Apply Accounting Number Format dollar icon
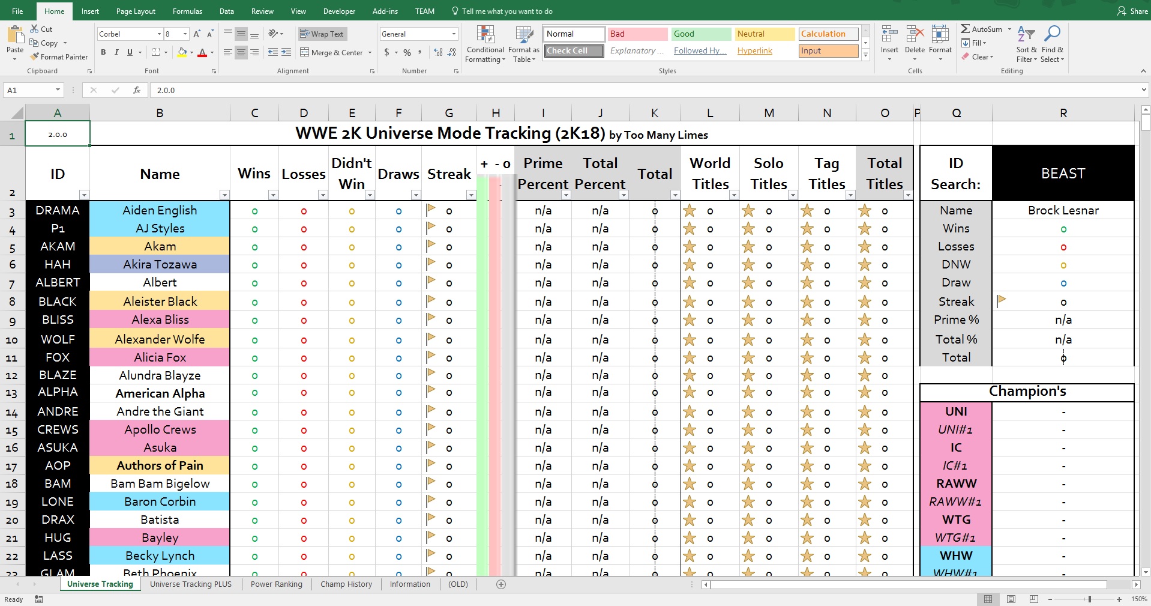 [386, 52]
